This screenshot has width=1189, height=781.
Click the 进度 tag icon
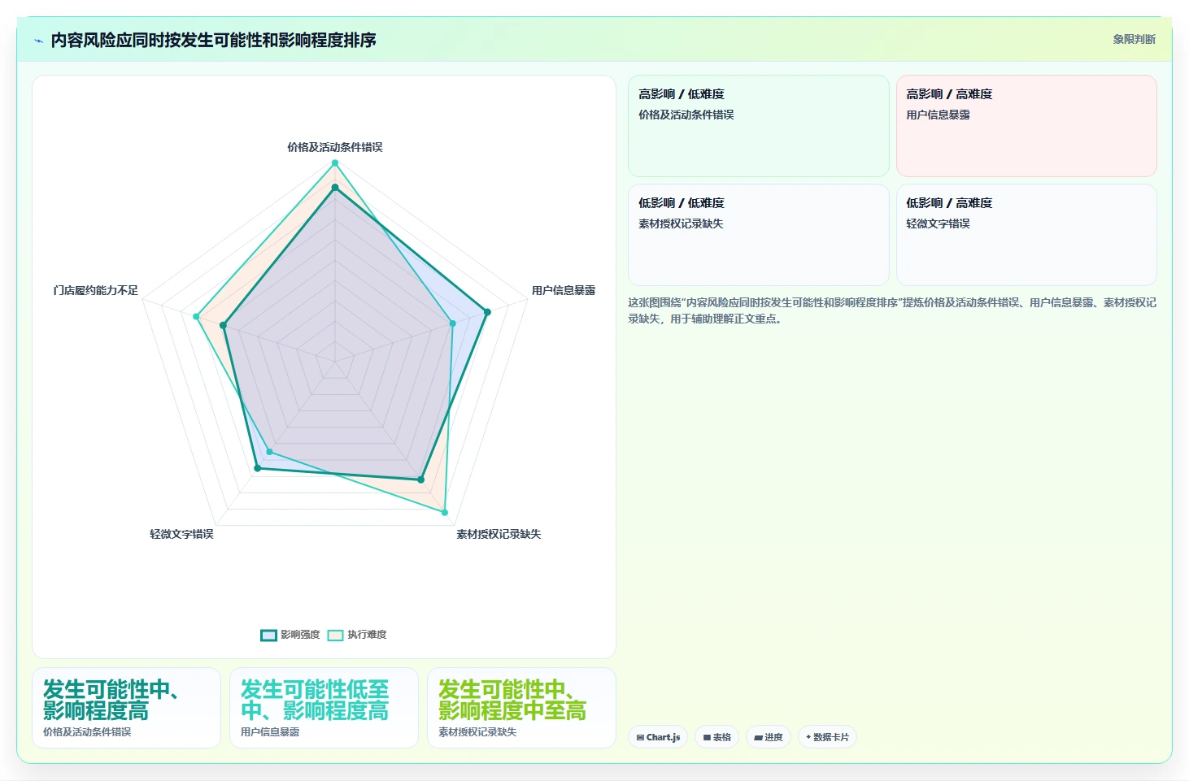758,738
